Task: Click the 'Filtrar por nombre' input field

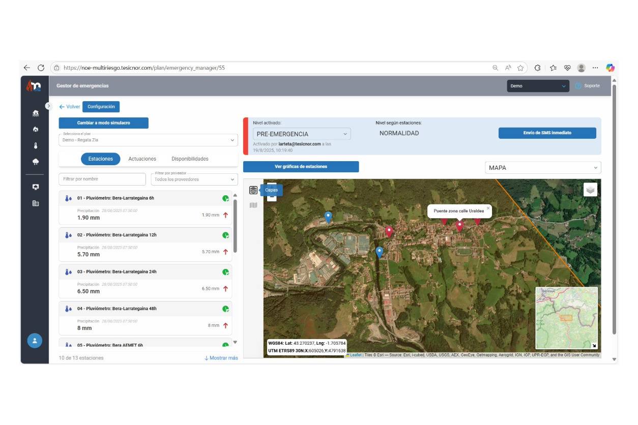Action: click(x=102, y=179)
